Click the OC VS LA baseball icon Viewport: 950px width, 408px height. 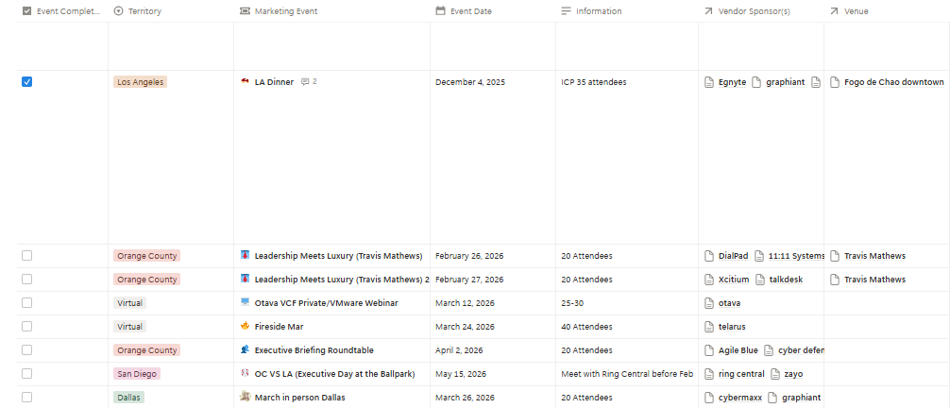(x=245, y=374)
